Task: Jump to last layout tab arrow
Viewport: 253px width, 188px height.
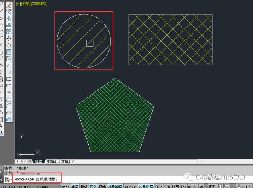Action: [x=30, y=161]
